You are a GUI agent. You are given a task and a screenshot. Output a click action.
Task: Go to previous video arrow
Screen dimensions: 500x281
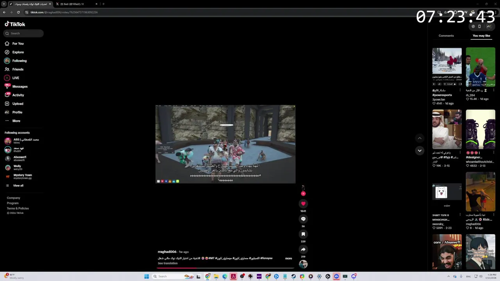pos(420,138)
